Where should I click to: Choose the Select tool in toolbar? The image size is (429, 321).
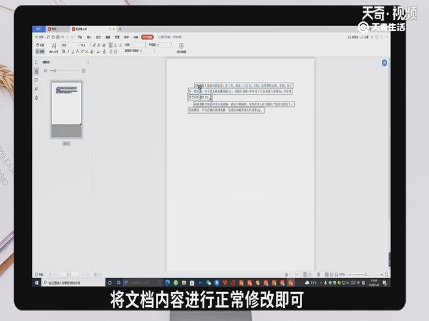tap(40, 51)
